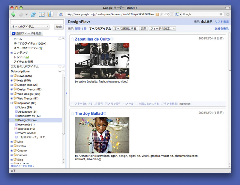Open the bookmarks sidebar book icon

point(42,14)
